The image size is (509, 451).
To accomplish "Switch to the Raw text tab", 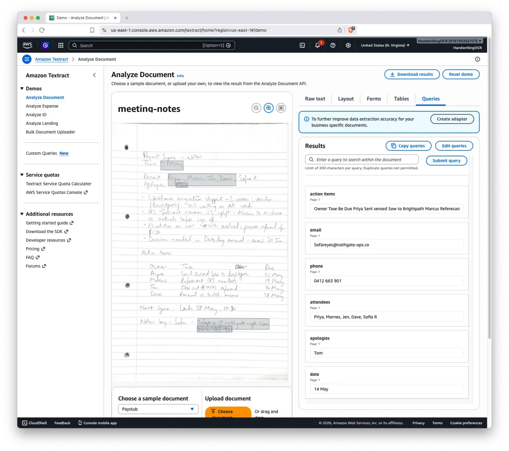I will pos(315,99).
